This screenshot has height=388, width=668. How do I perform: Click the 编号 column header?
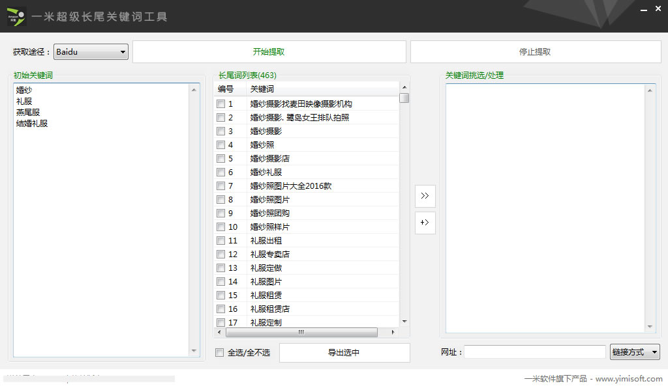point(230,89)
